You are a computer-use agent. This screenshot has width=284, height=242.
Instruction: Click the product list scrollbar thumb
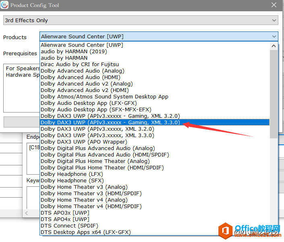tap(274, 94)
